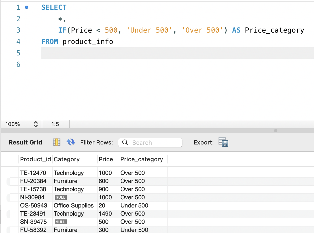This screenshot has height=233, width=314.
Task: Click the Result Grid label
Action: [25, 142]
